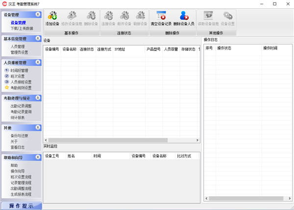Open 下载/上传数据 in sidebar
Viewport: 294px width, 210px height.
pos(22,28)
